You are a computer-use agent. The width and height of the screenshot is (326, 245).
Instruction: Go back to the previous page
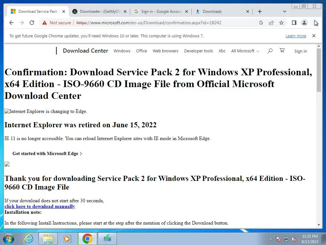pos(11,23)
